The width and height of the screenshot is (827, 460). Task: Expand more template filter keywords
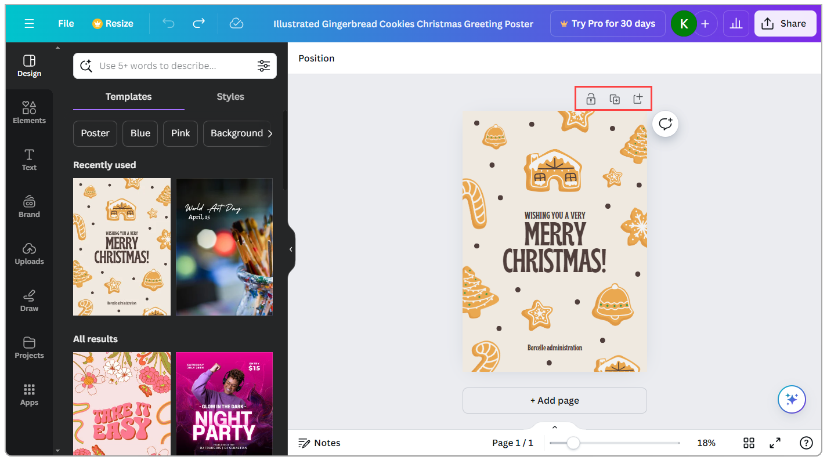(270, 133)
